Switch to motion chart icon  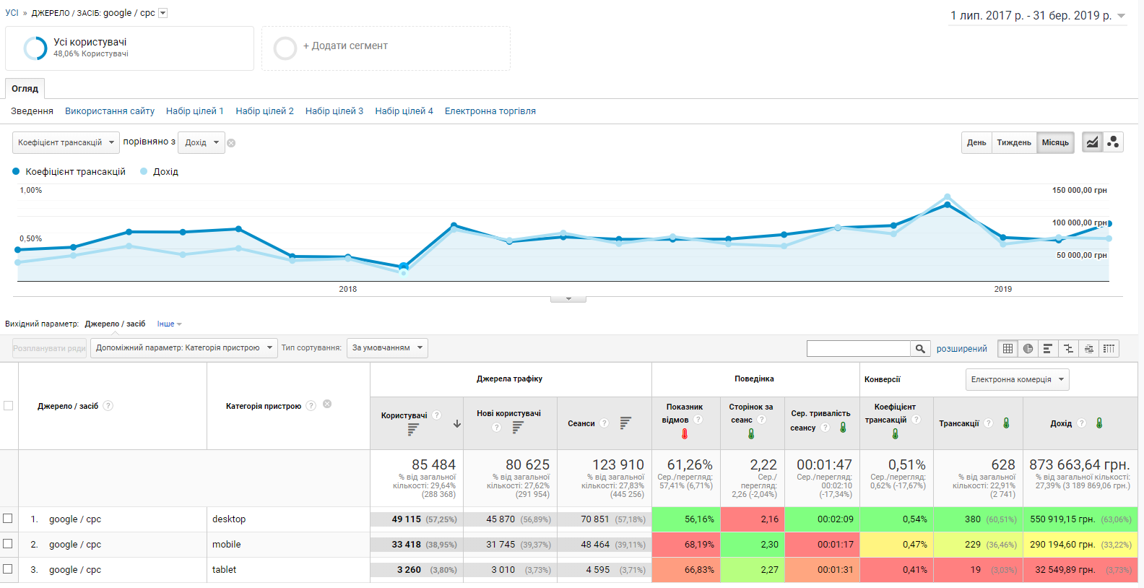click(1113, 142)
